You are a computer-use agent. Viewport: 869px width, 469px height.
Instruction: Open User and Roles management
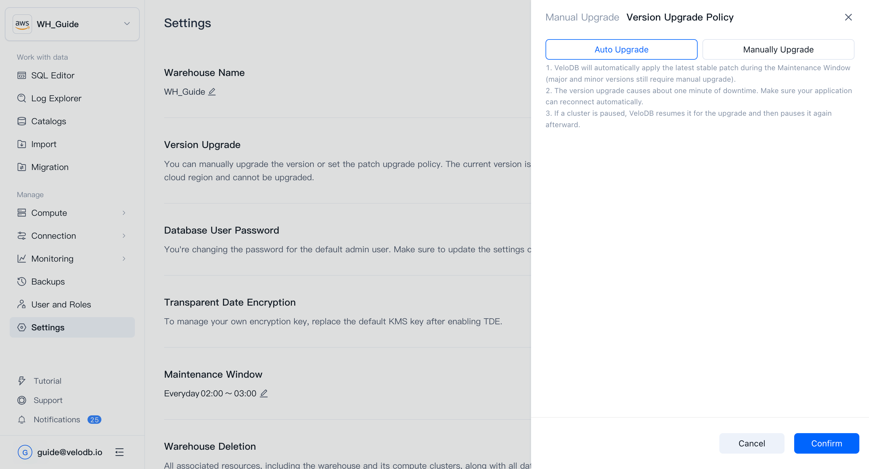61,304
